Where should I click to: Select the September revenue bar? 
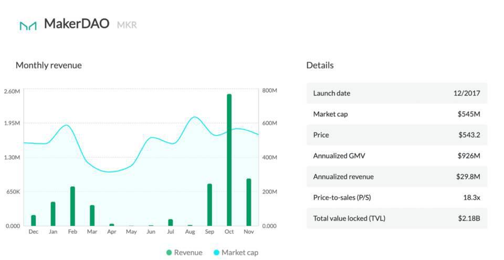click(209, 205)
